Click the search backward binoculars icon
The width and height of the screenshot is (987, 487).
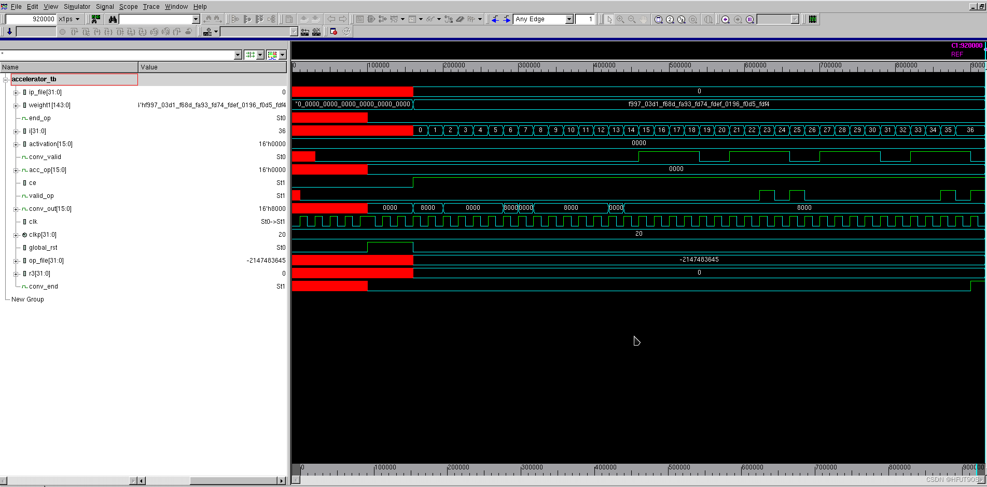point(207,19)
